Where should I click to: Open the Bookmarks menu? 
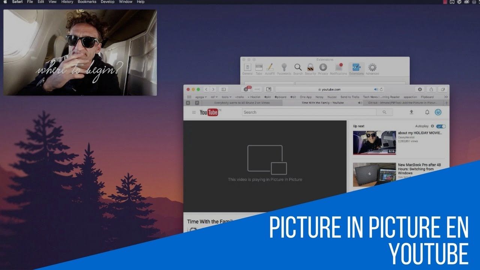tap(87, 2)
